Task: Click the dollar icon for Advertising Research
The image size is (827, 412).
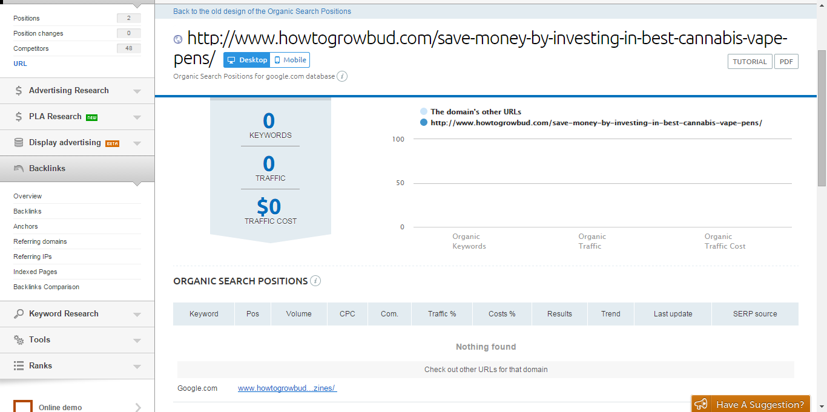Action: [19, 91]
